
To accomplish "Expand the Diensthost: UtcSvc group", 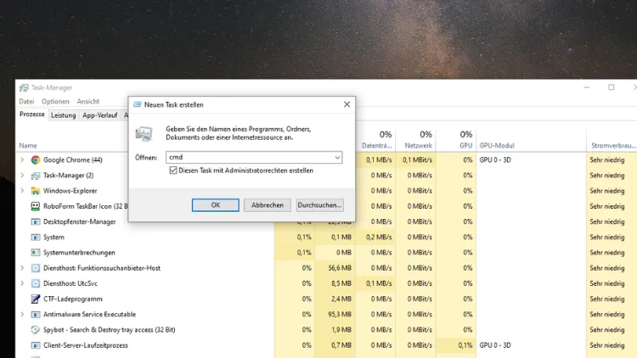I will point(22,283).
